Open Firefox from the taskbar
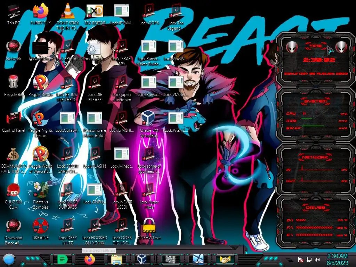356x267 pixels. (90, 259)
